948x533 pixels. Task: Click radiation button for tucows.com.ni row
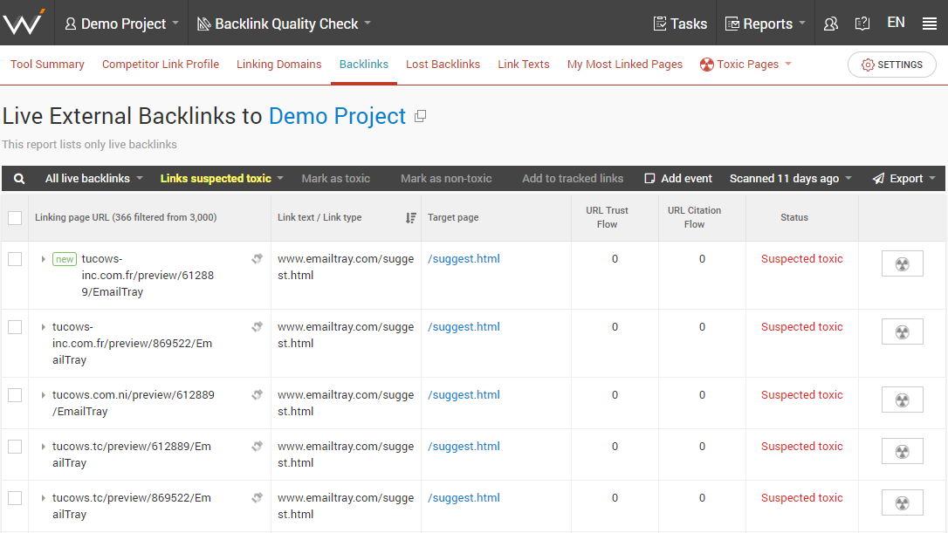[x=902, y=400]
